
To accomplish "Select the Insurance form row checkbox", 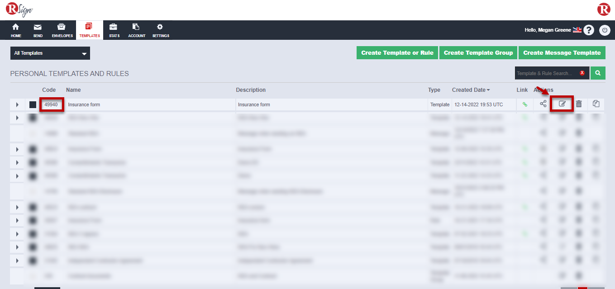I will coord(33,104).
